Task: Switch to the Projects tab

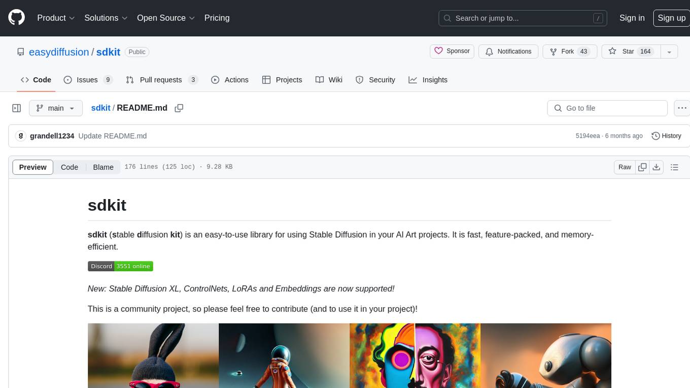Action: tap(282, 80)
